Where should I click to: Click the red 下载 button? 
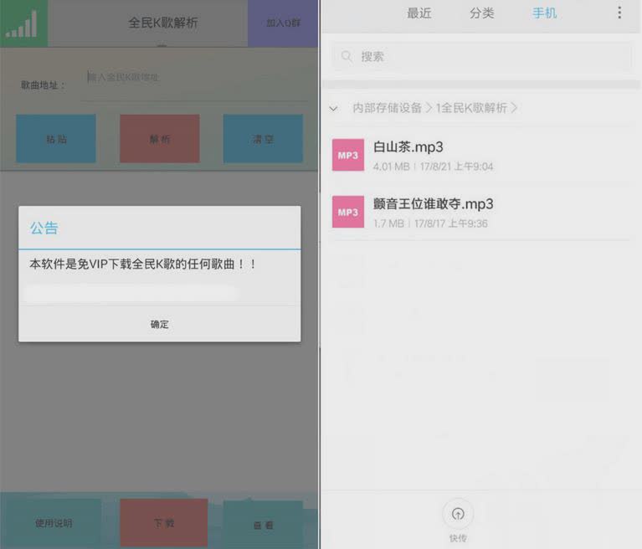(x=164, y=523)
